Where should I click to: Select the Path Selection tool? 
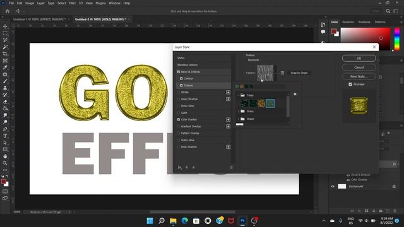(x=5, y=143)
